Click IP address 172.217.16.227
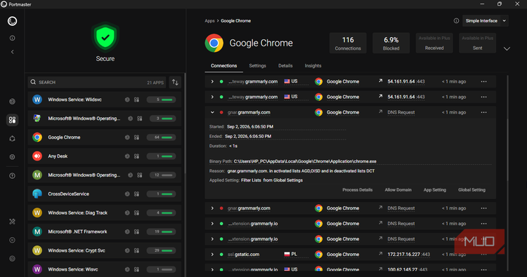The width and height of the screenshot is (527, 277). [404, 255]
